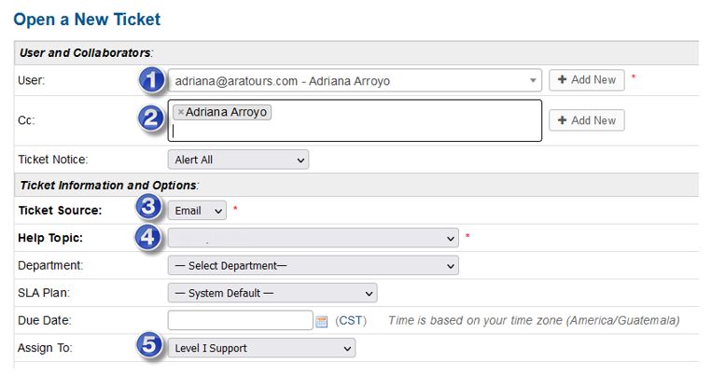Open the Assign To Level I Support dropdown
This screenshot has height=376, width=725.
point(261,348)
